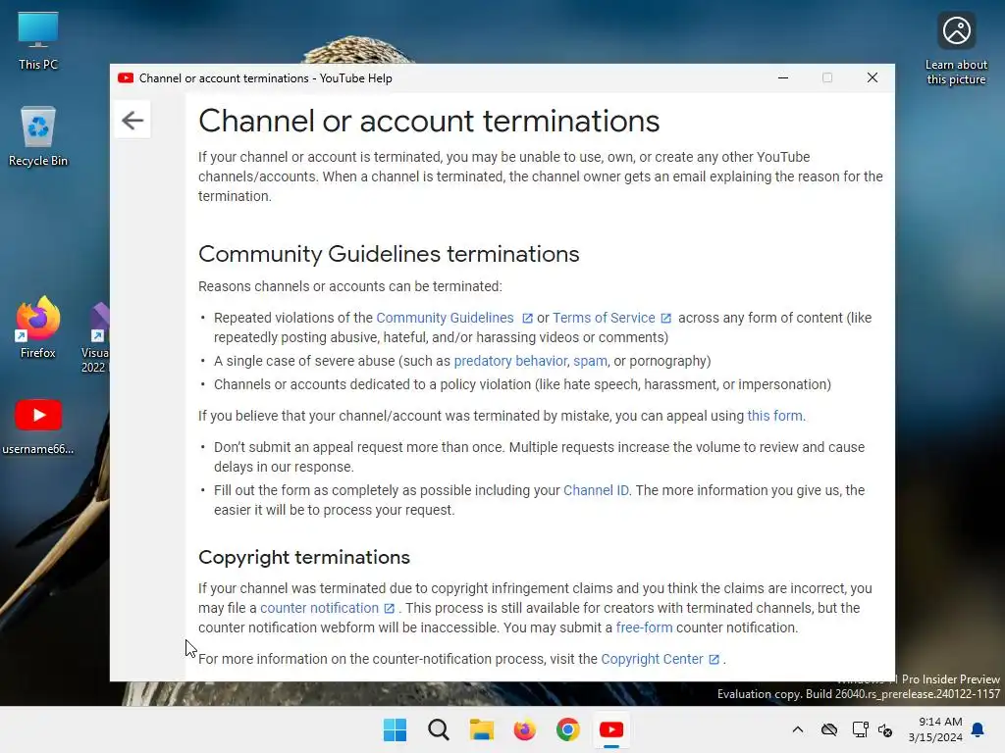The width and height of the screenshot is (1005, 753).
Task: Click the external-link icon beside Copyright Center
Action: 714,660
